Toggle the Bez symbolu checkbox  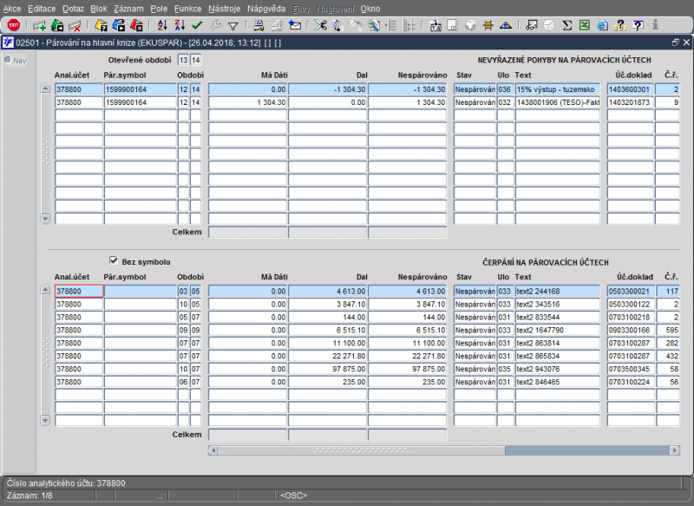tap(113, 260)
